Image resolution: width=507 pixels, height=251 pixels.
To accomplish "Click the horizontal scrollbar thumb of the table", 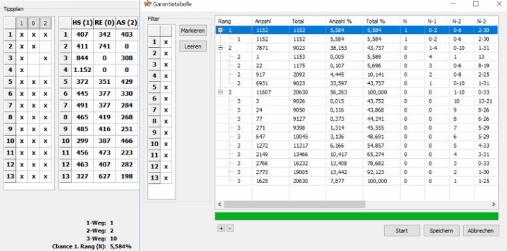I will (294, 205).
